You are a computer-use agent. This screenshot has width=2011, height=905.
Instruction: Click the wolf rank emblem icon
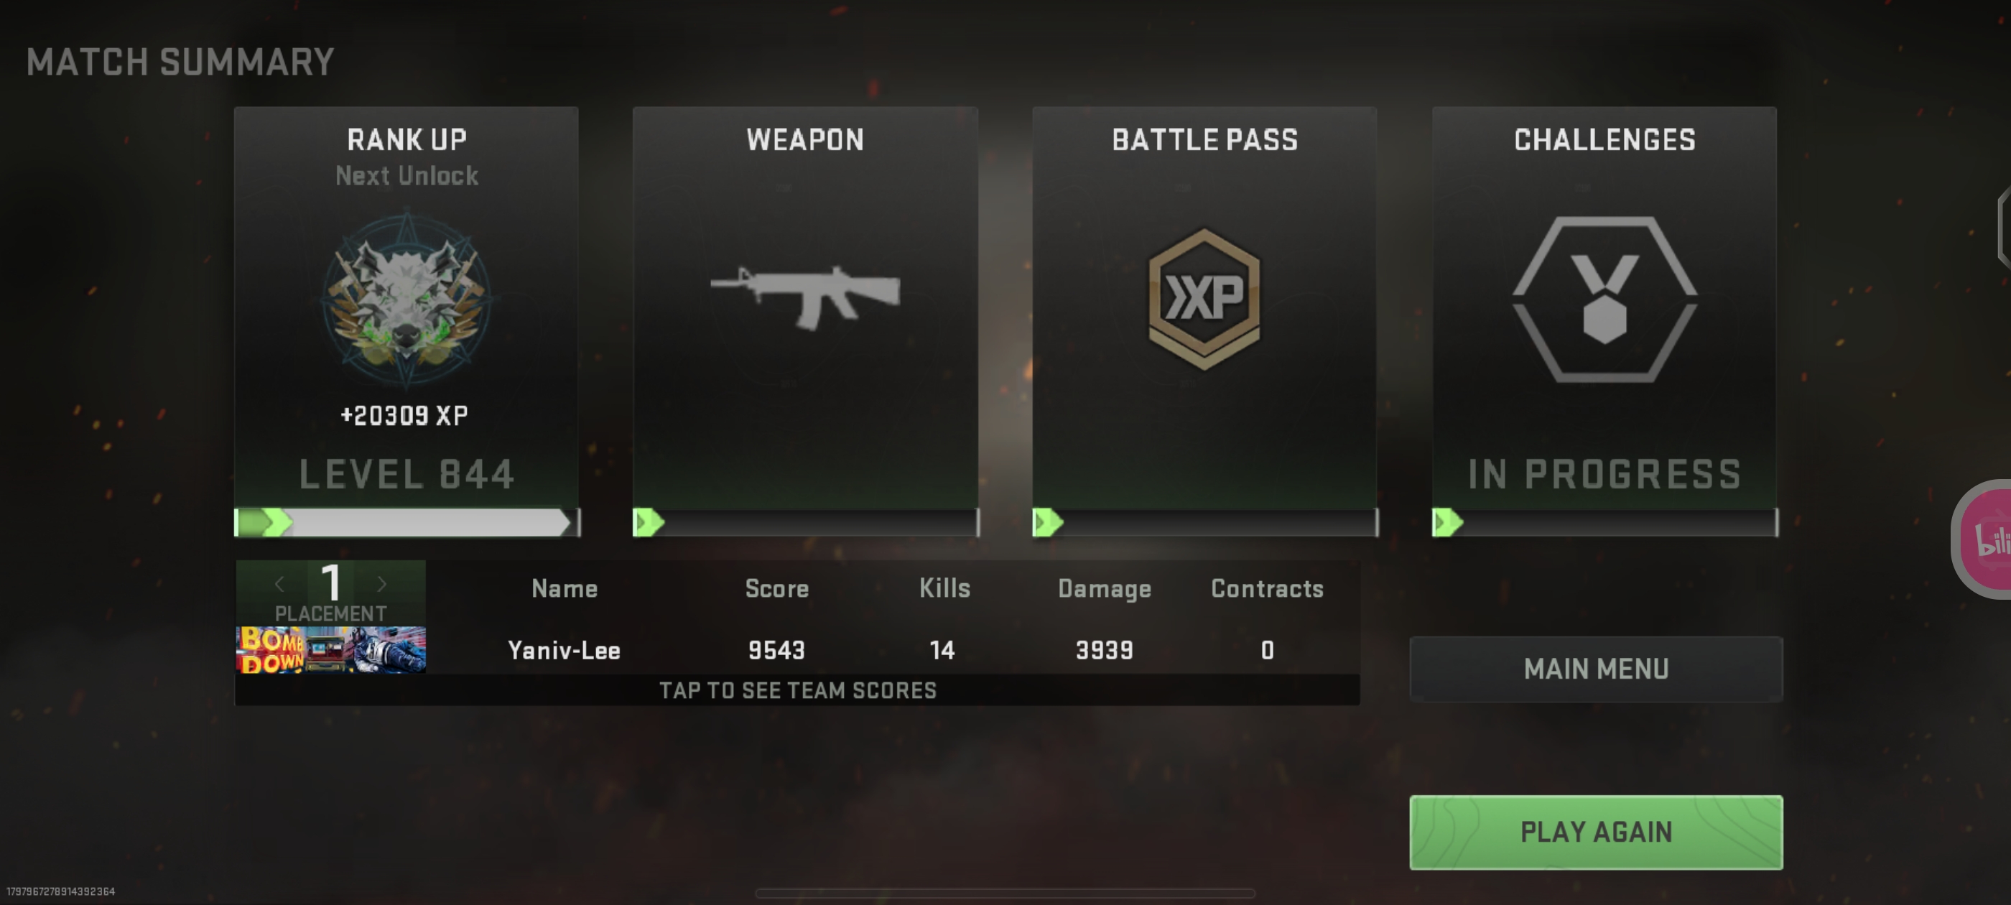(407, 300)
